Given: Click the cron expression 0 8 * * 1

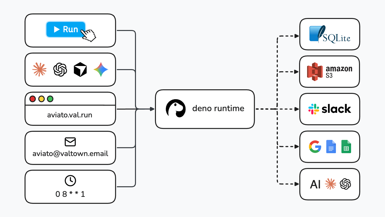Looking at the screenshot, I should 70,194.
